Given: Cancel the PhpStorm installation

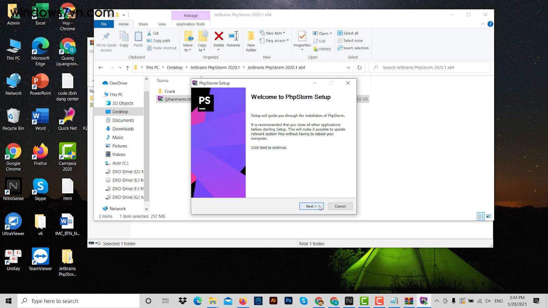Looking at the screenshot, I should 340,206.
